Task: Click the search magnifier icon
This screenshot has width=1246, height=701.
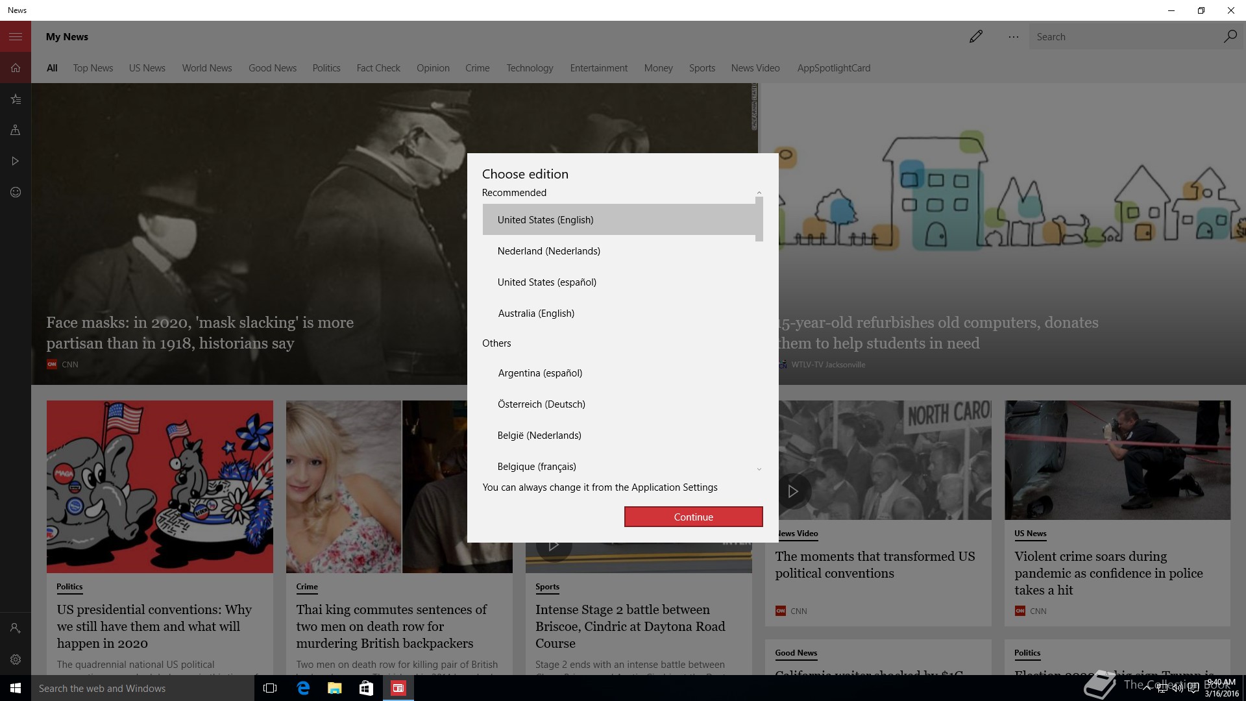Action: tap(1230, 36)
